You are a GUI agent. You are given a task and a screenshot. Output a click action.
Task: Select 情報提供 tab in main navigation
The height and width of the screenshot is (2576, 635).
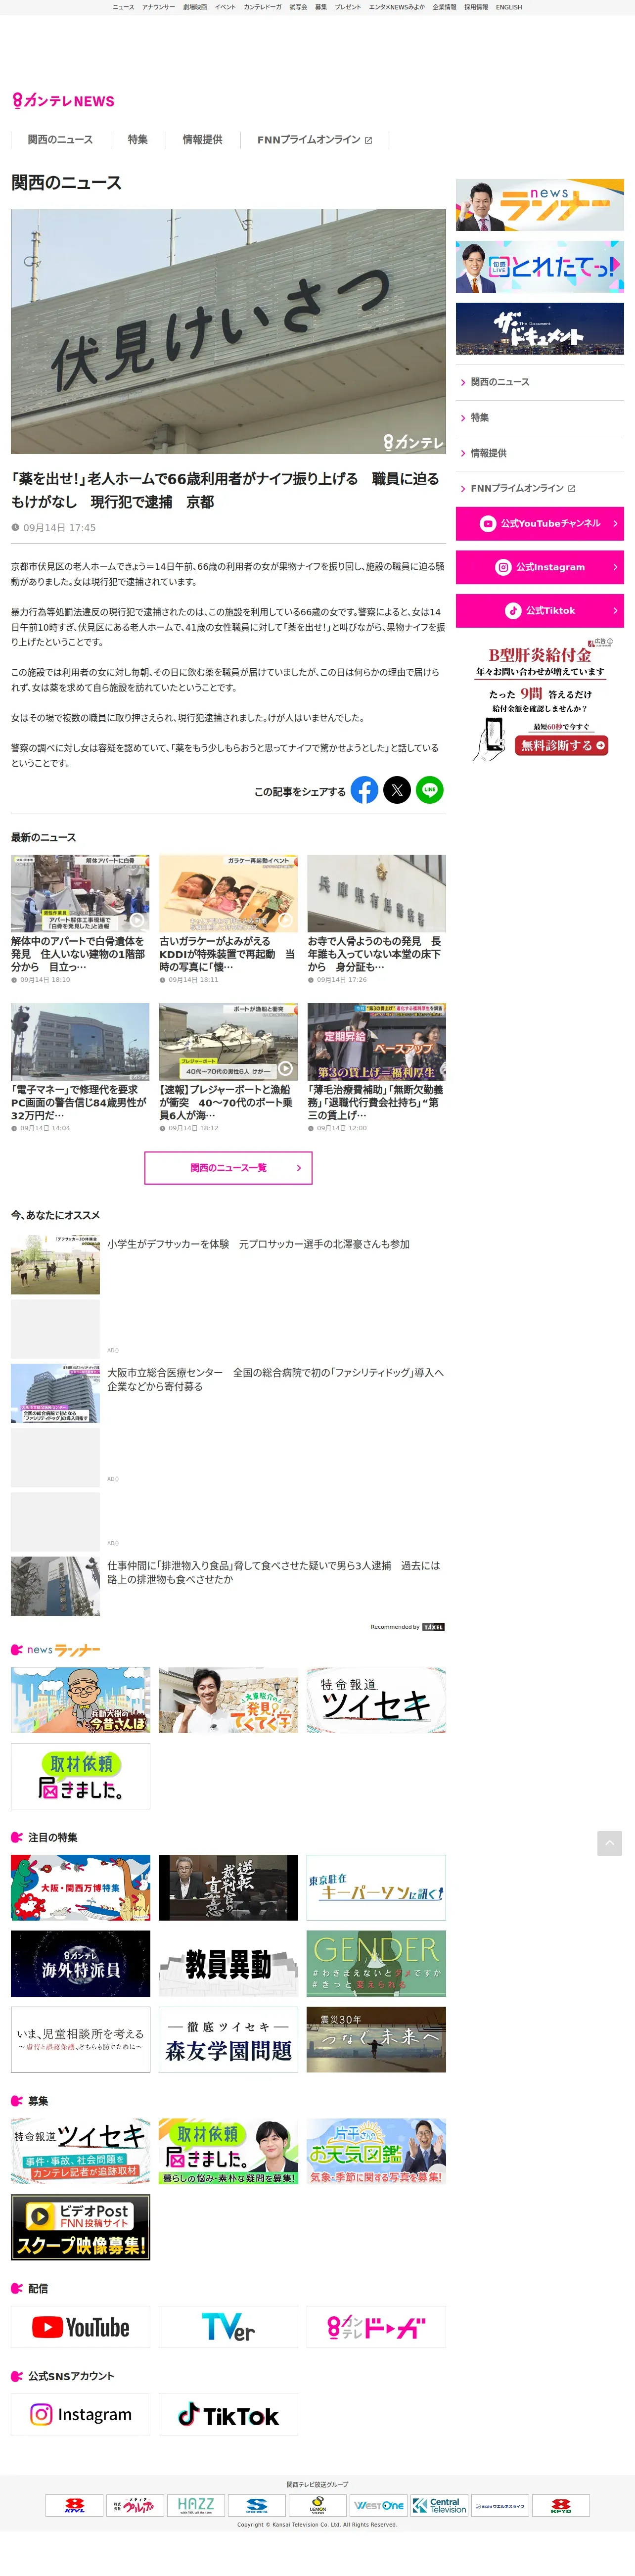(202, 140)
